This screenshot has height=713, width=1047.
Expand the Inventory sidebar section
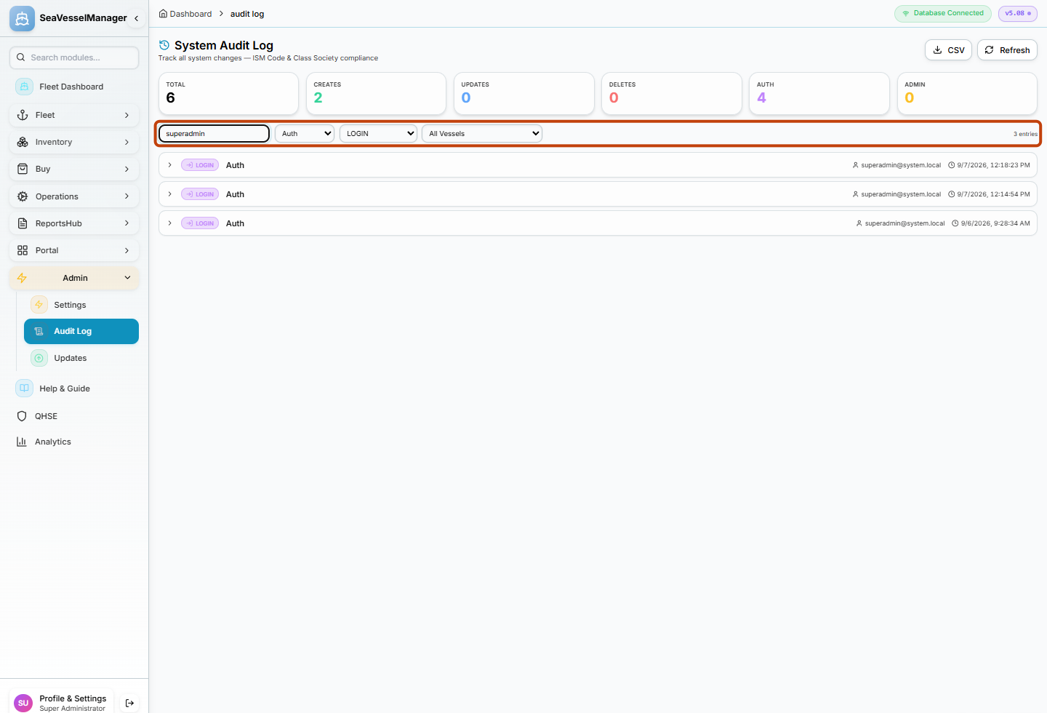point(74,142)
